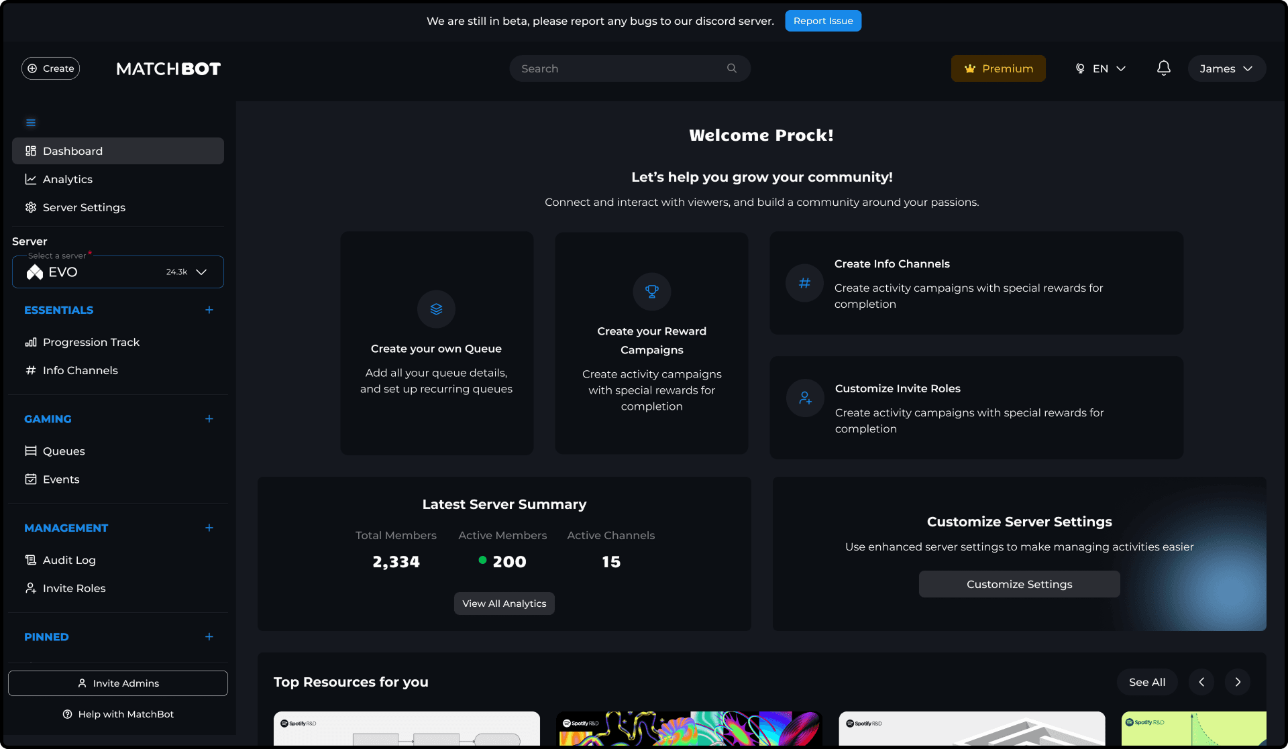Open the EN language dropdown
Screen dimensions: 1288x749
[x=1101, y=68]
